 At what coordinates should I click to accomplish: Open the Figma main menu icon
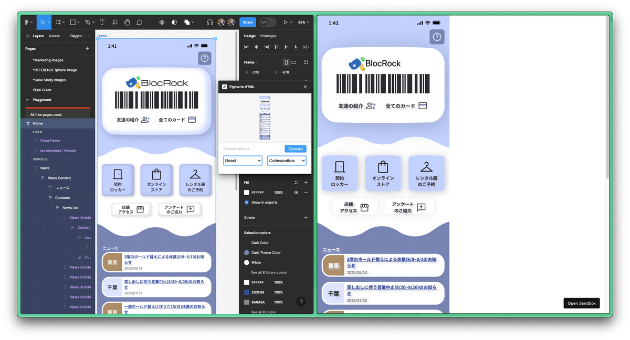pyautogui.click(x=26, y=23)
